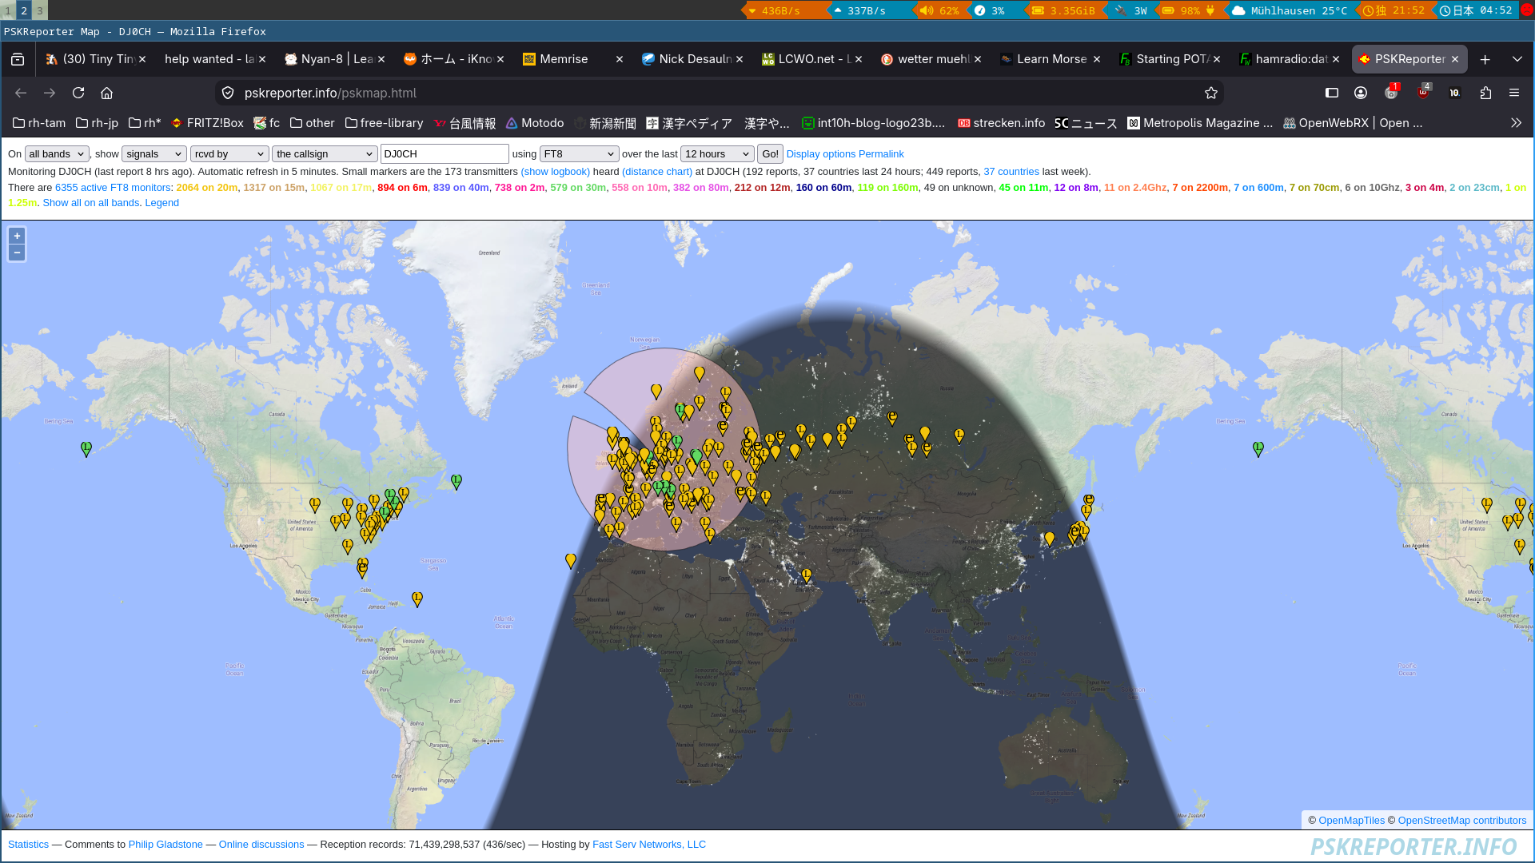Open the extensions puzzle icon
Image resolution: width=1535 pixels, height=863 pixels.
pyautogui.click(x=1485, y=93)
